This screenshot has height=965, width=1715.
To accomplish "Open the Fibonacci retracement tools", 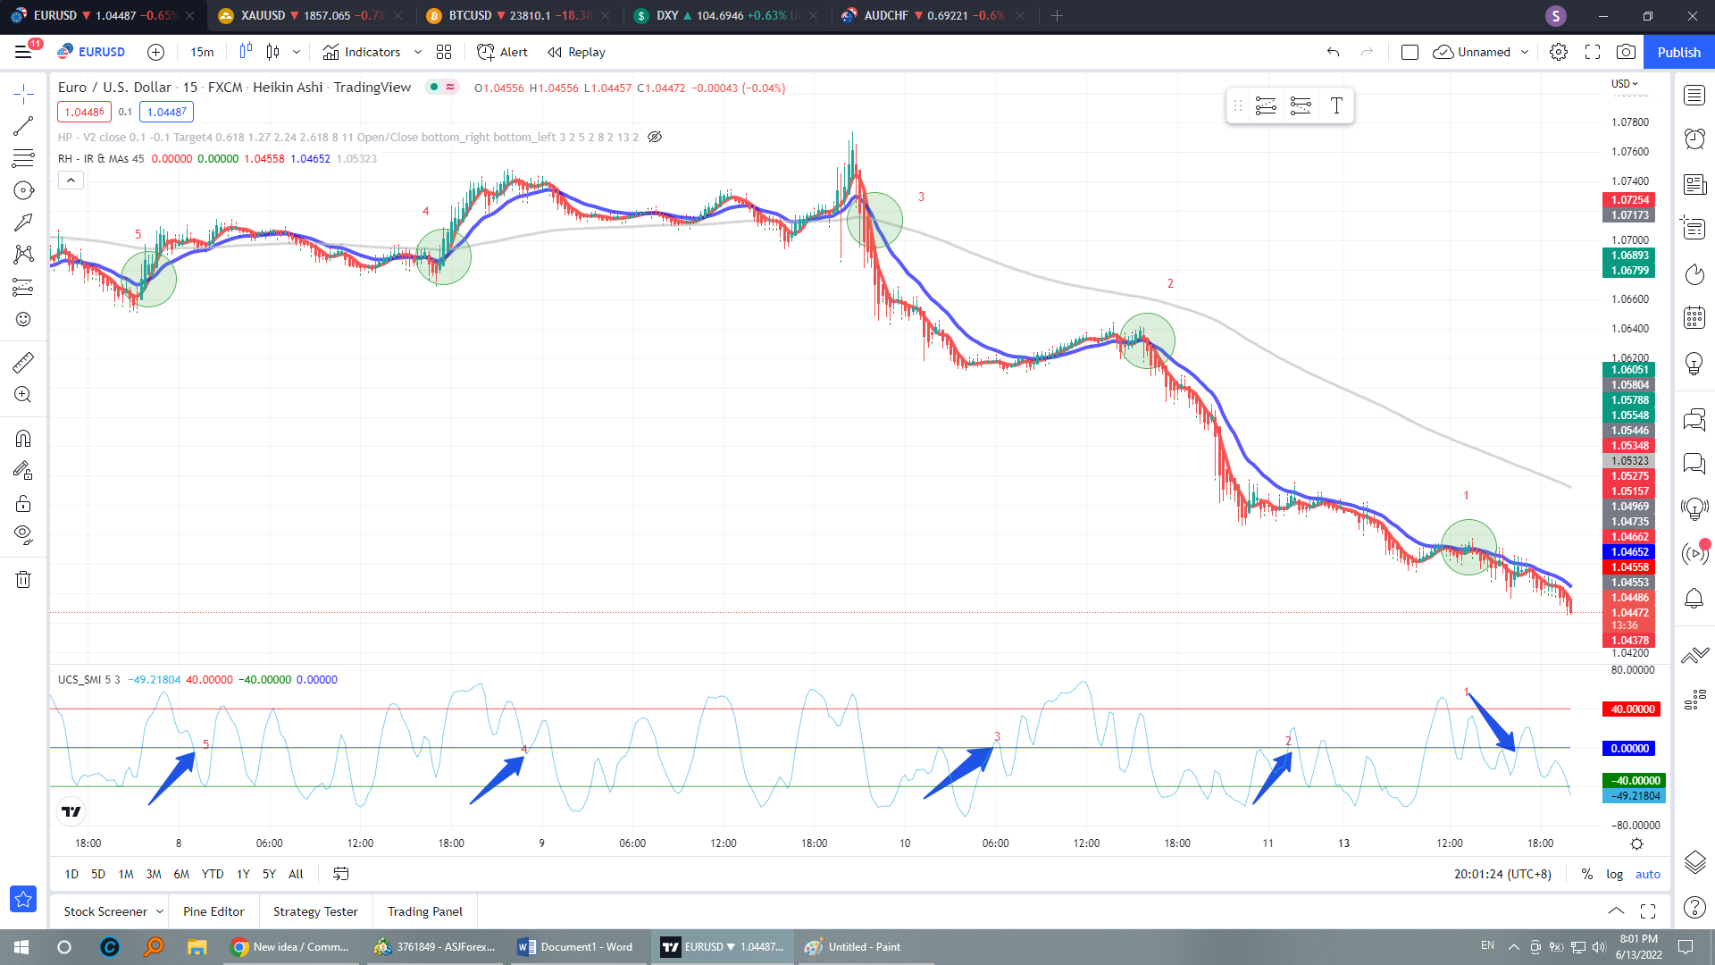I will point(23,158).
